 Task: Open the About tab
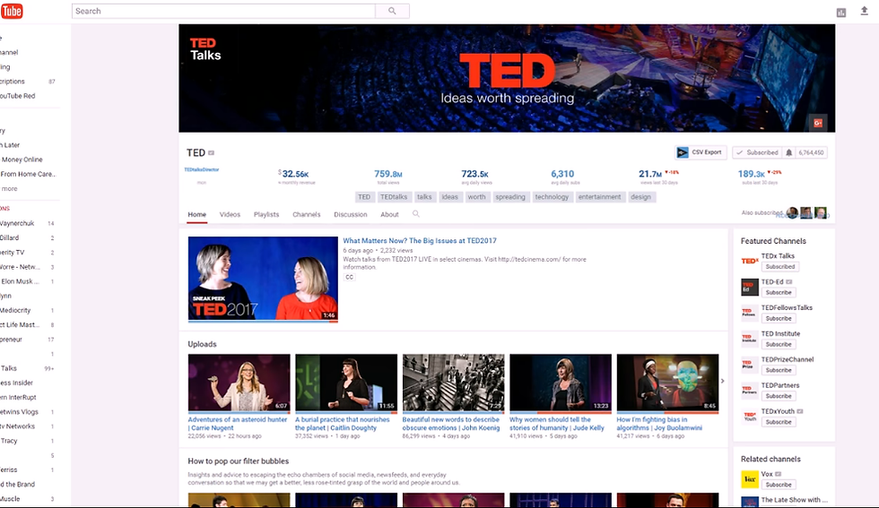coord(389,214)
